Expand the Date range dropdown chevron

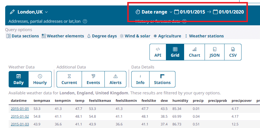tap(171, 12)
